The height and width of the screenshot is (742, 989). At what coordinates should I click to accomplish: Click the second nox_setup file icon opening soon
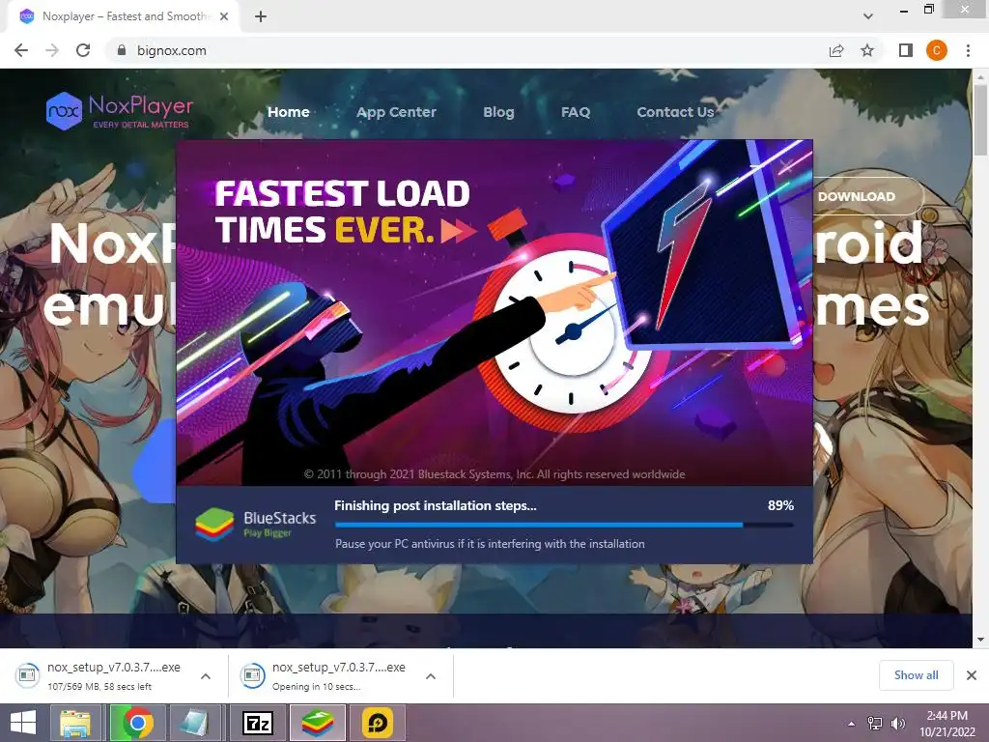[252, 675]
